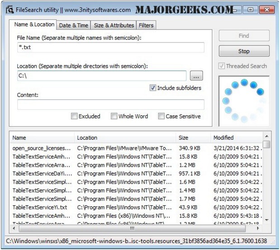Toggle the Threaded Search checkbox

(222, 66)
